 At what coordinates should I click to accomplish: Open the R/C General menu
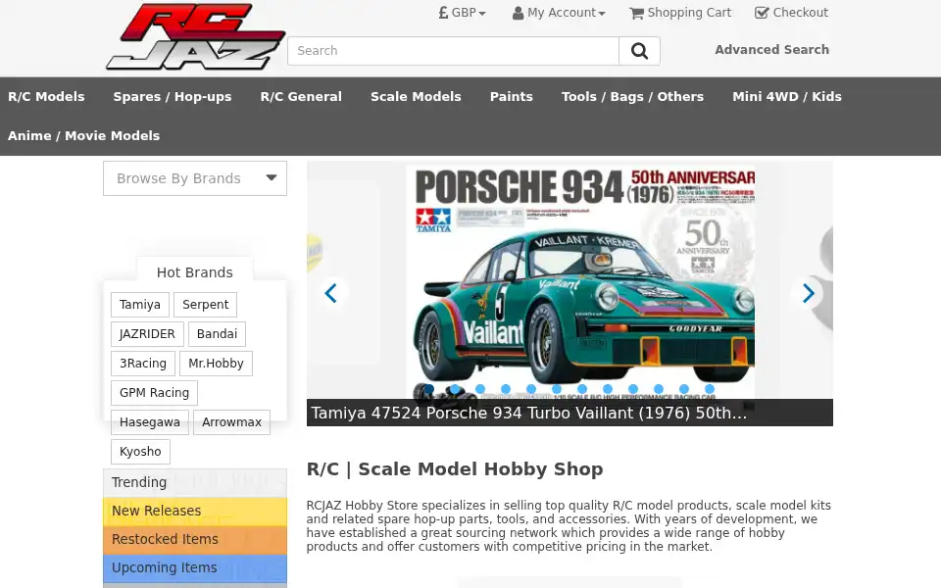click(x=301, y=97)
